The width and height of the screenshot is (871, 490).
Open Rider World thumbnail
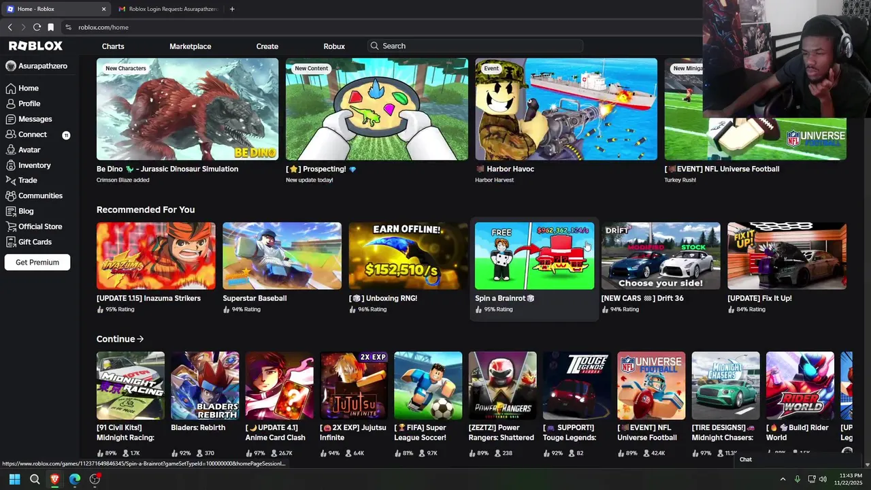click(x=800, y=386)
